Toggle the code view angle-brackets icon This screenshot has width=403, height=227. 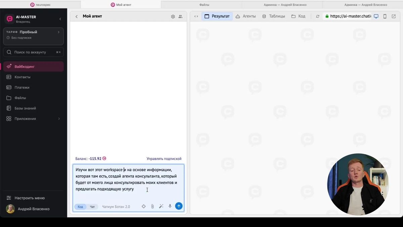tap(196, 16)
